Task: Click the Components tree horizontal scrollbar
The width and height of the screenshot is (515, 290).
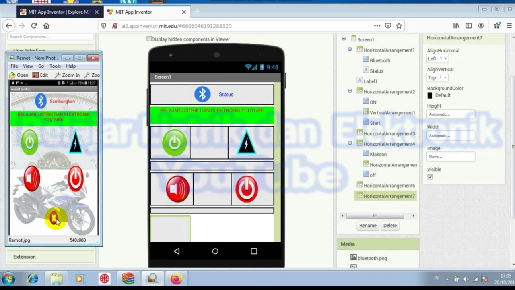Action: tap(375, 216)
